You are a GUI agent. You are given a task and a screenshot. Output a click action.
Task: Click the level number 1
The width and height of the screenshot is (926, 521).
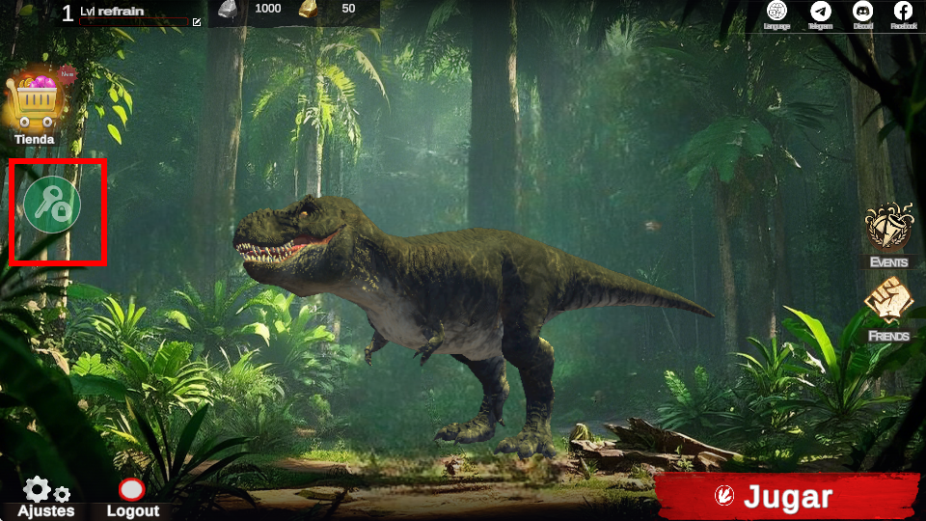tap(68, 14)
